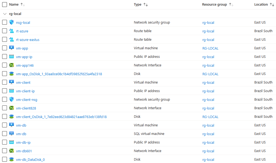The image size is (276, 163).
Task: Open the vm-db-ip public IP link
Action: pyautogui.click(x=23, y=142)
